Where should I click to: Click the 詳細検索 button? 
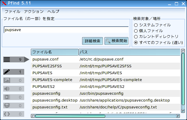point(92,41)
